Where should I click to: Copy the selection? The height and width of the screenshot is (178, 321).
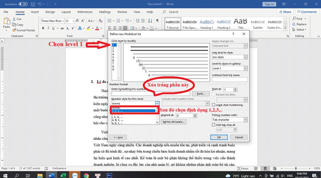click(x=18, y=25)
